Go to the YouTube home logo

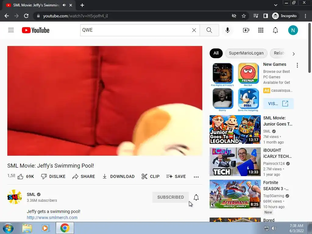coord(36,30)
